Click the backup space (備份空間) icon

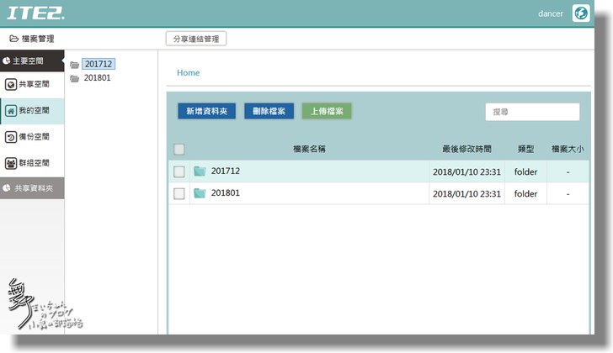coord(10,137)
